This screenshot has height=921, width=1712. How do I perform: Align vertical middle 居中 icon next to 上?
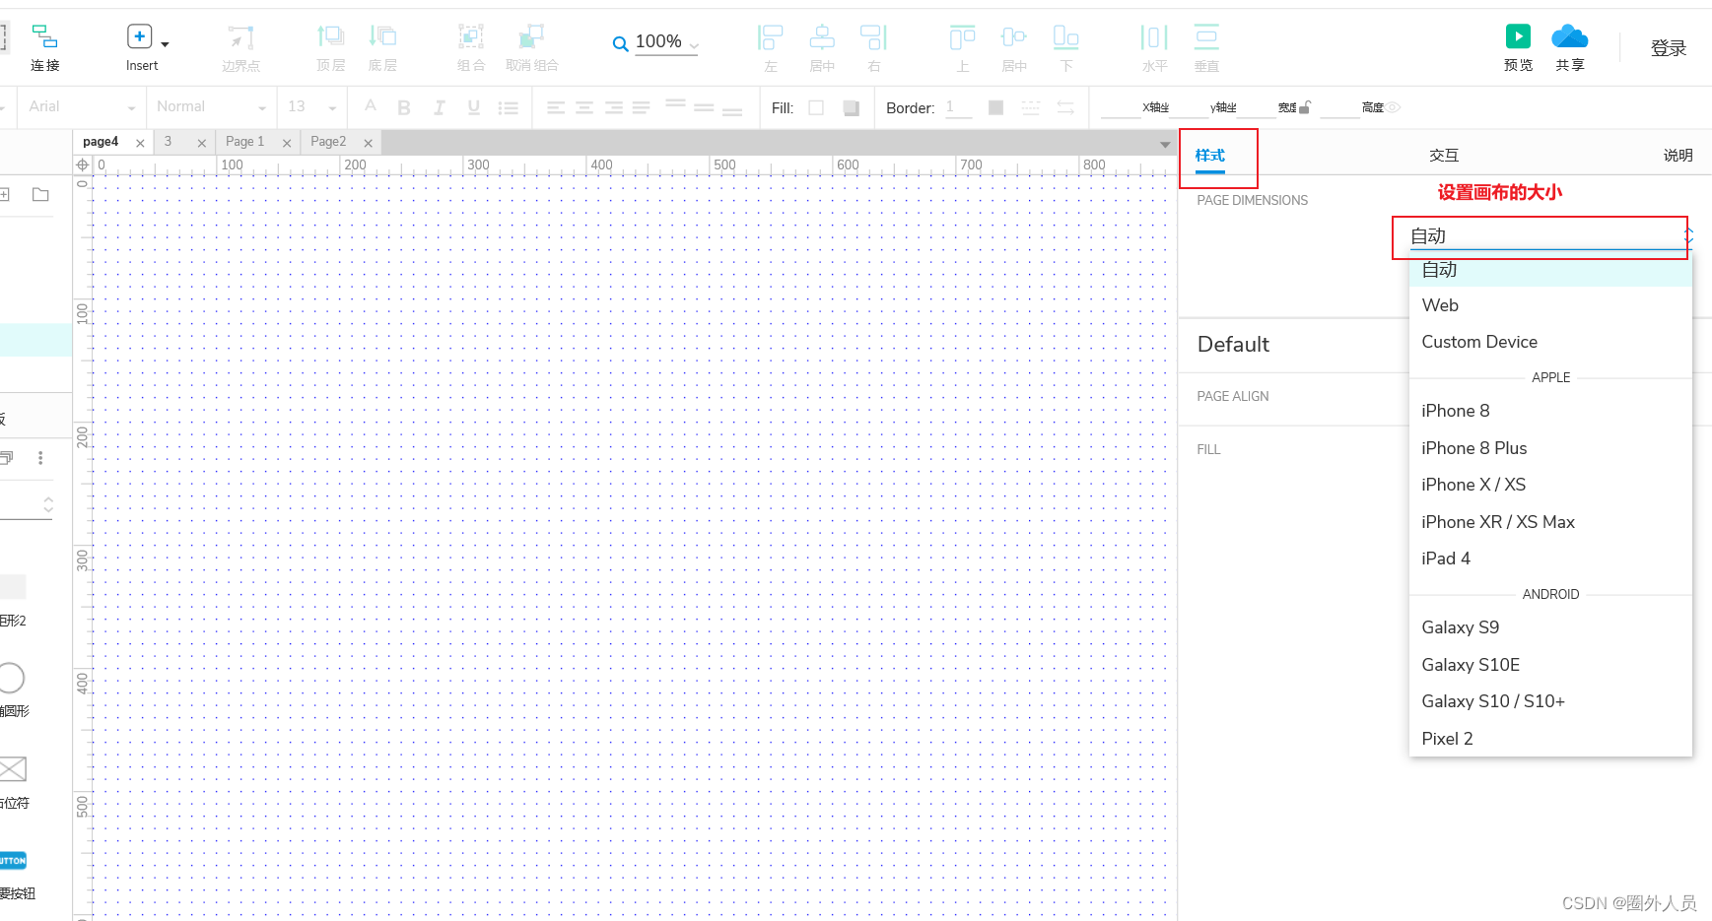point(1013,37)
